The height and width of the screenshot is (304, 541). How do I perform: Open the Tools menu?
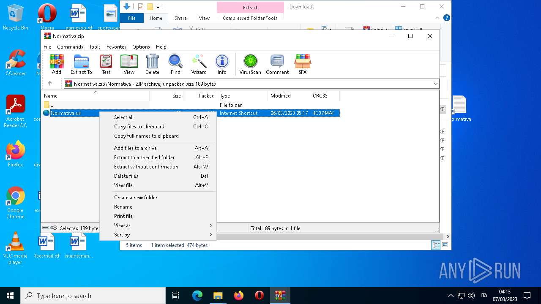95,47
